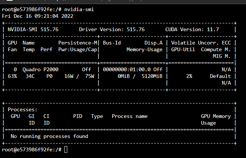Click the terminal cursor at the bottom prompt
Viewport: 246px width, 158px height.
point(66,149)
